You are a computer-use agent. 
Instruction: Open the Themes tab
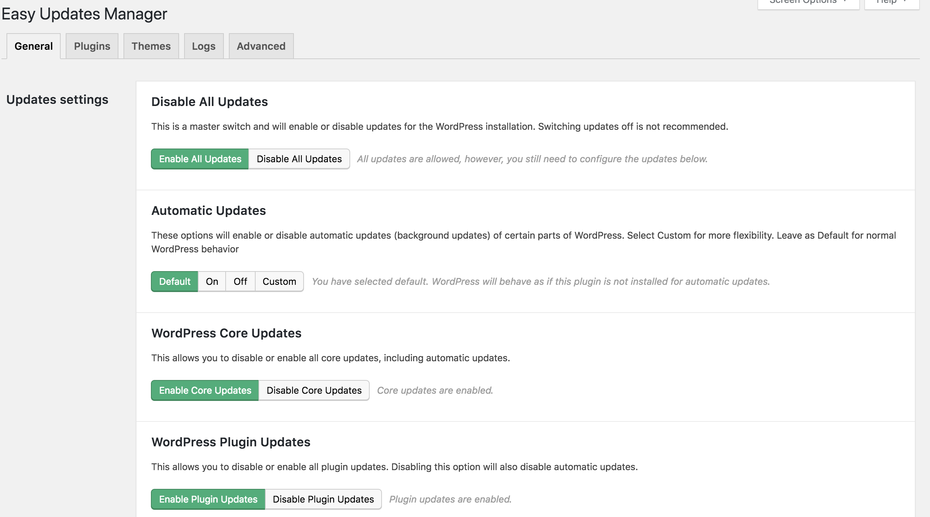tap(151, 46)
